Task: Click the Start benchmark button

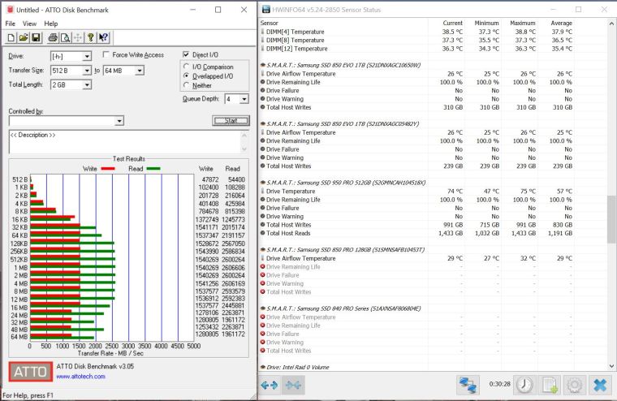Action: click(231, 120)
